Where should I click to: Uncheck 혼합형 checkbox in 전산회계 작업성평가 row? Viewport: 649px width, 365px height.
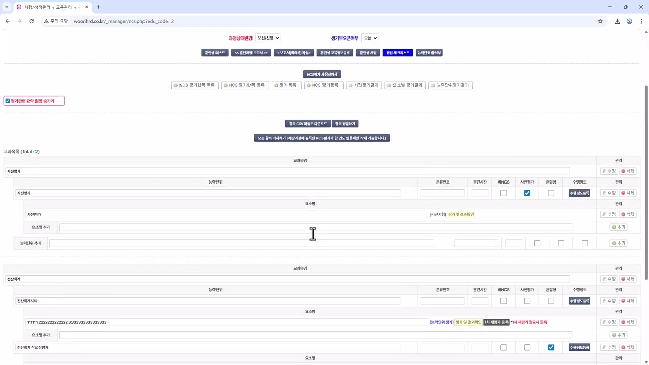[551, 348]
